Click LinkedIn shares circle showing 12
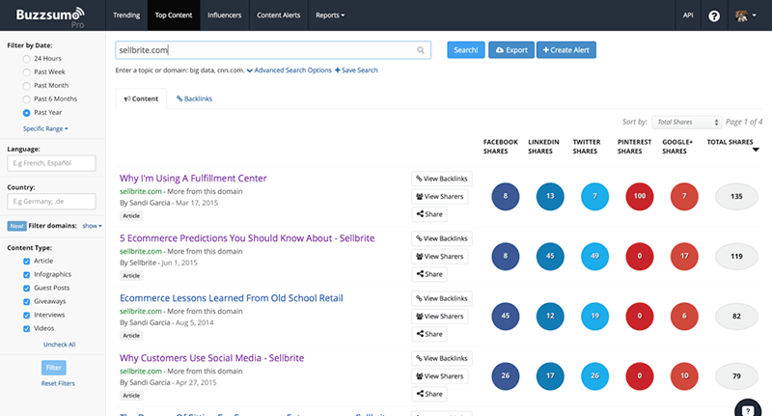Viewport: 772px width, 416px height. [550, 316]
